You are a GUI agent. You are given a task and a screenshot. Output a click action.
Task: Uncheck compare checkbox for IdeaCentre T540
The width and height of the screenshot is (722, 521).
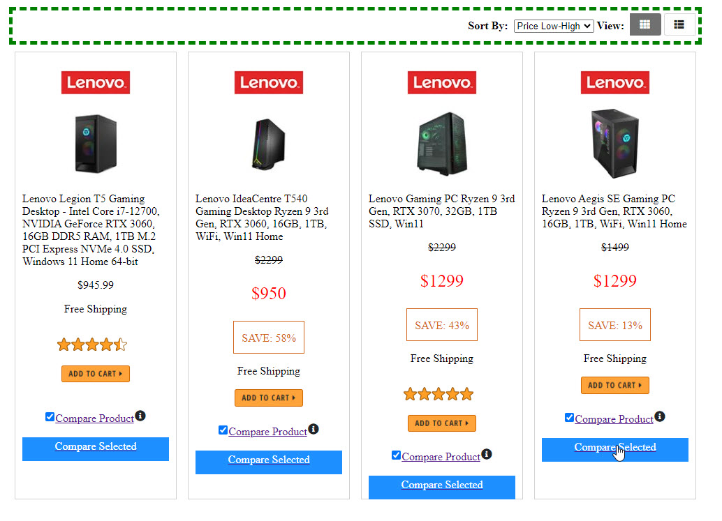(223, 430)
